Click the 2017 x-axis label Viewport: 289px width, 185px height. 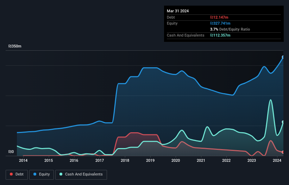[x=100, y=160]
